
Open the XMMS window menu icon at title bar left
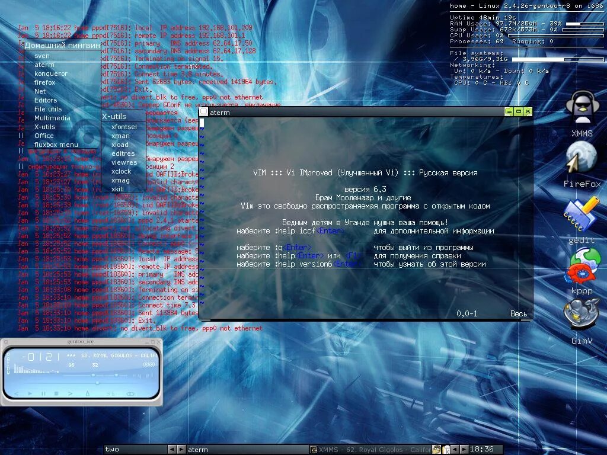[6, 342]
